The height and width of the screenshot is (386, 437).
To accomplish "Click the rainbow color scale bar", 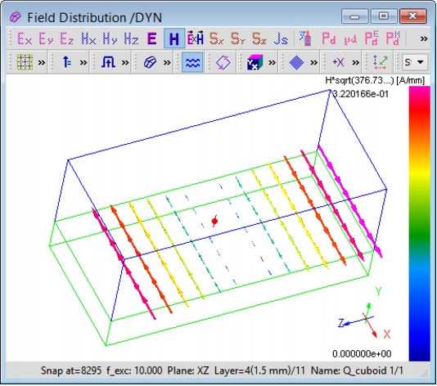I will pyautogui.click(x=419, y=223).
